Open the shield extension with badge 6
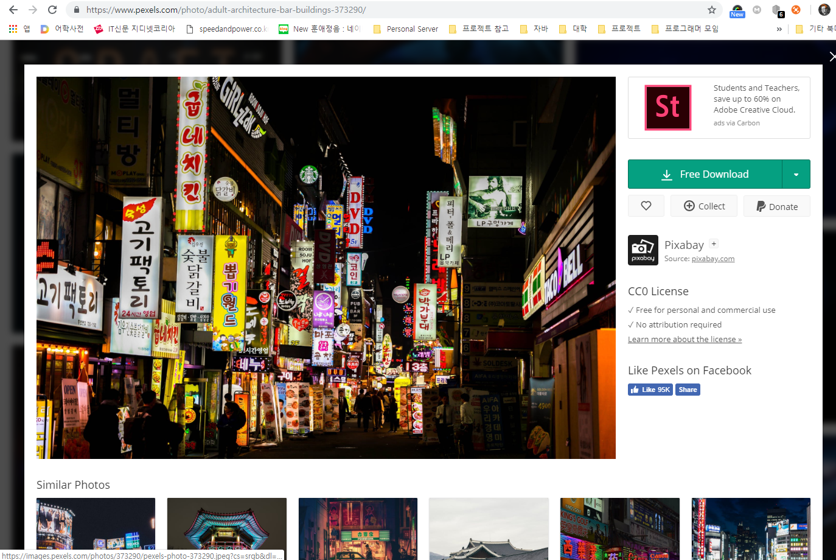This screenshot has width=836, height=560. (777, 10)
